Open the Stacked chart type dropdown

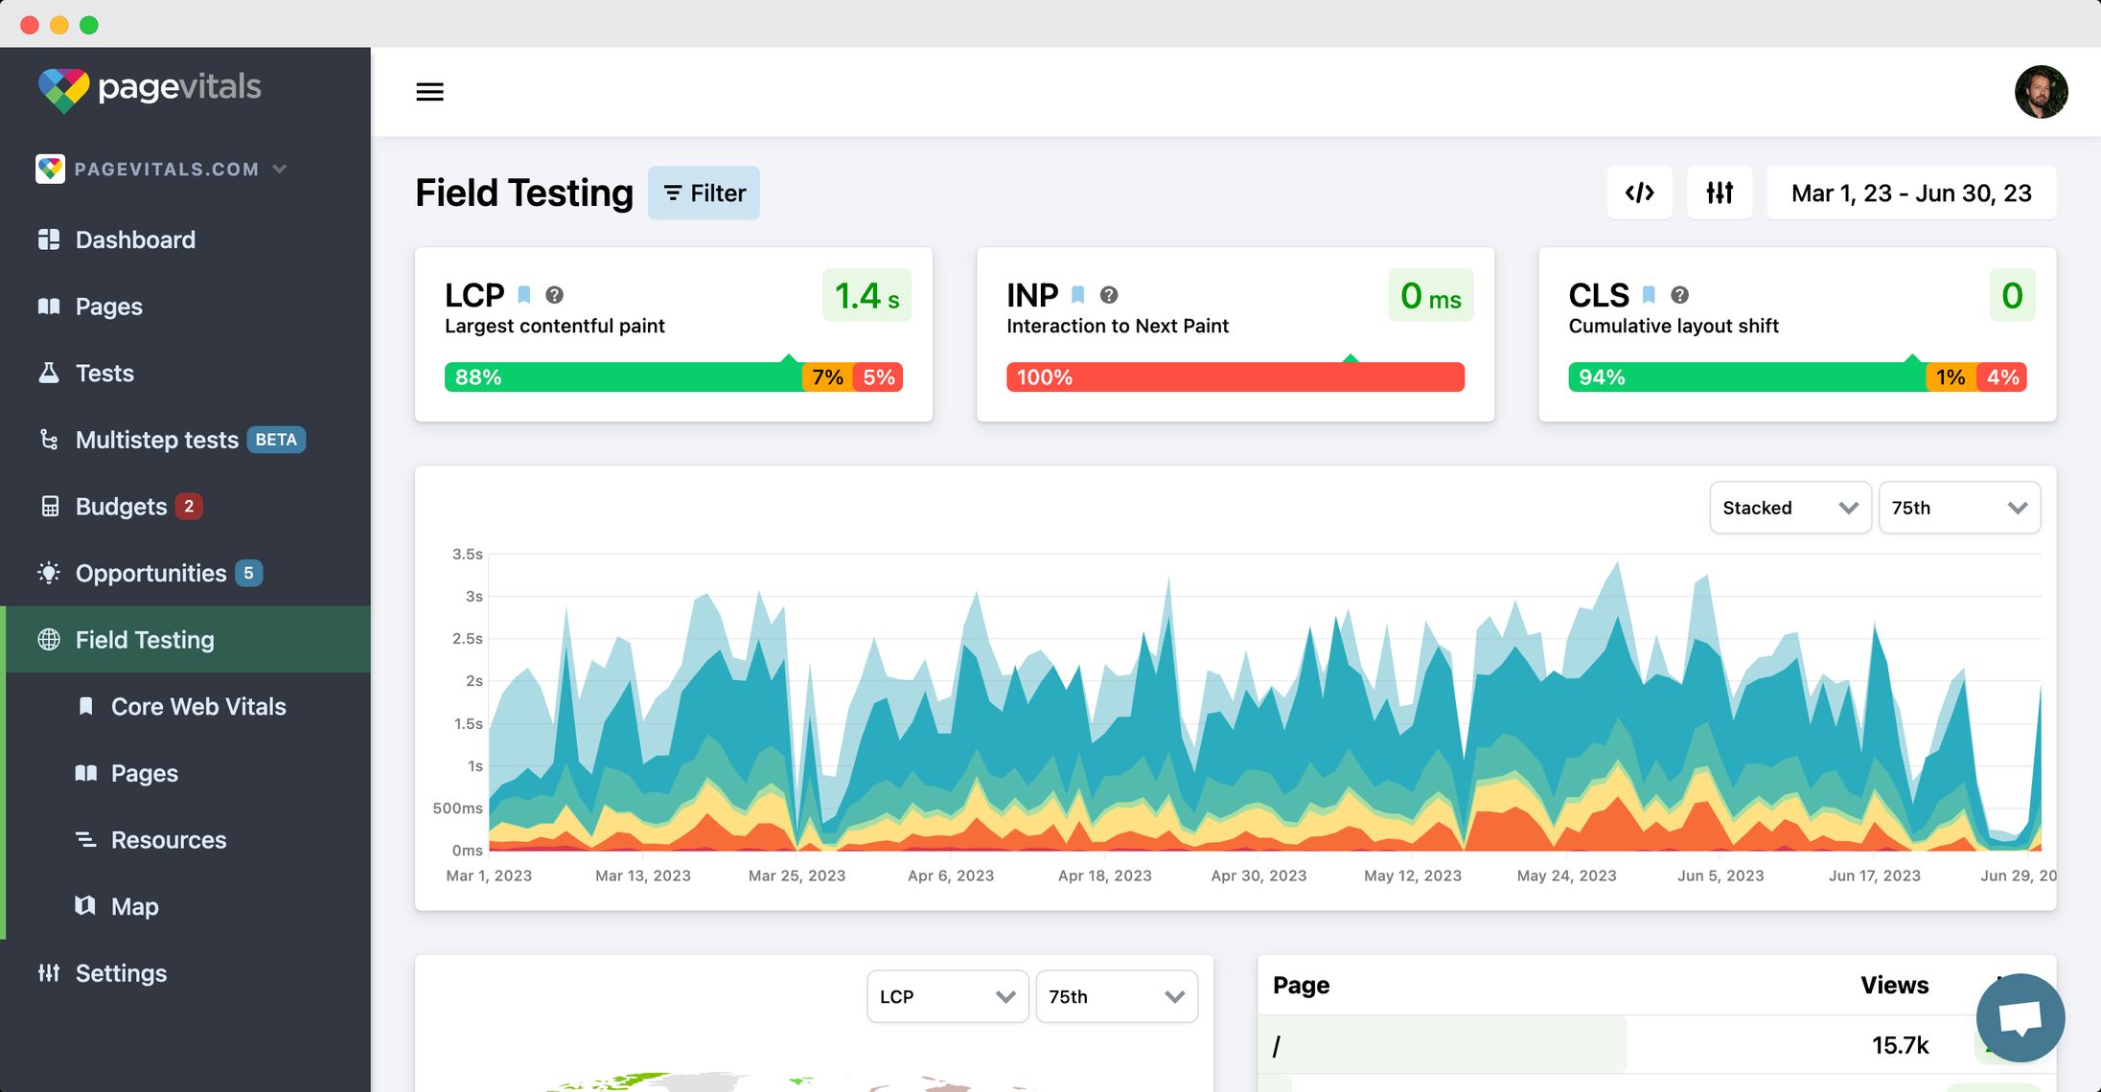(x=1789, y=508)
